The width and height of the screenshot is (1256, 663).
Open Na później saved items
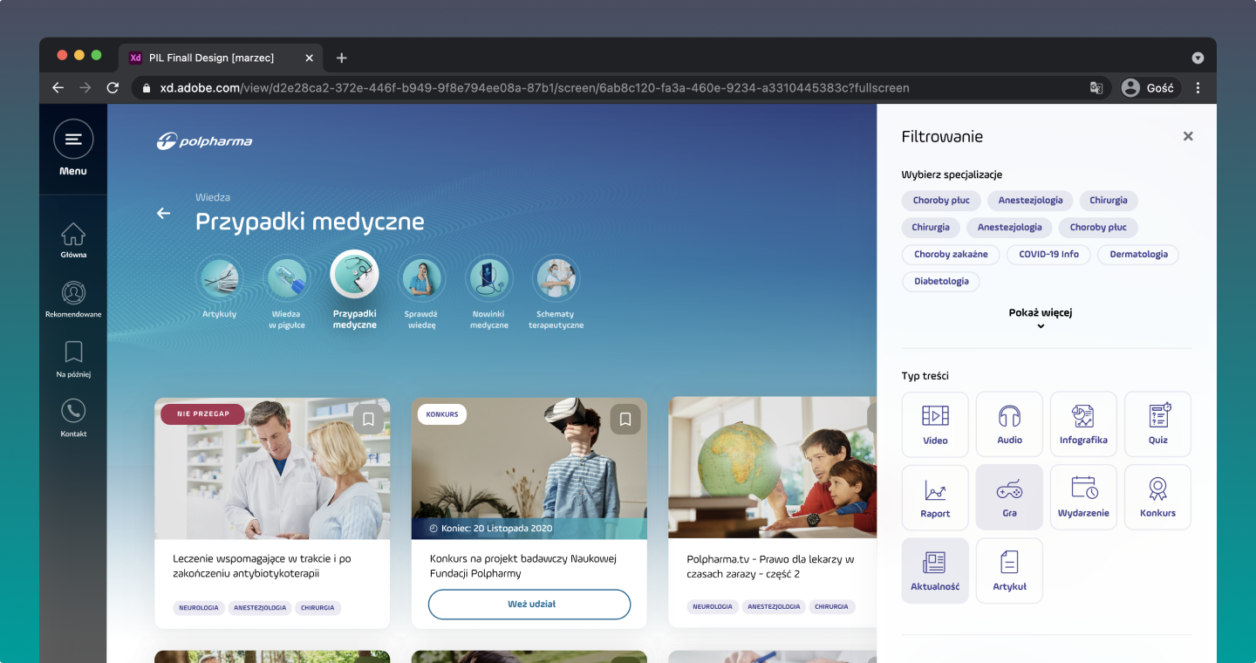point(73,352)
